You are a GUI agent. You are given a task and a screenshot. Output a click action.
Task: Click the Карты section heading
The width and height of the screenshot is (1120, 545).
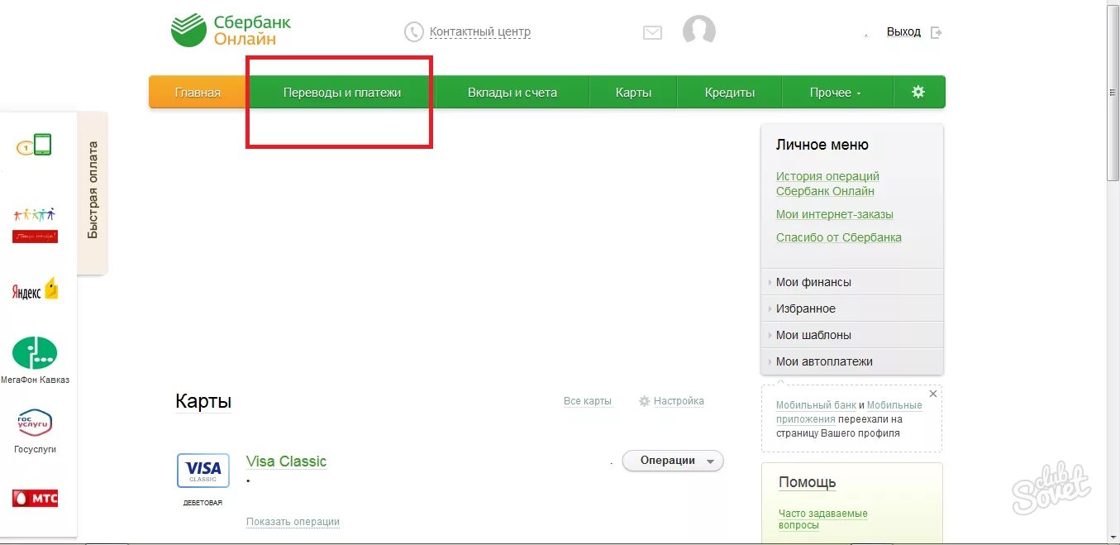pos(203,402)
